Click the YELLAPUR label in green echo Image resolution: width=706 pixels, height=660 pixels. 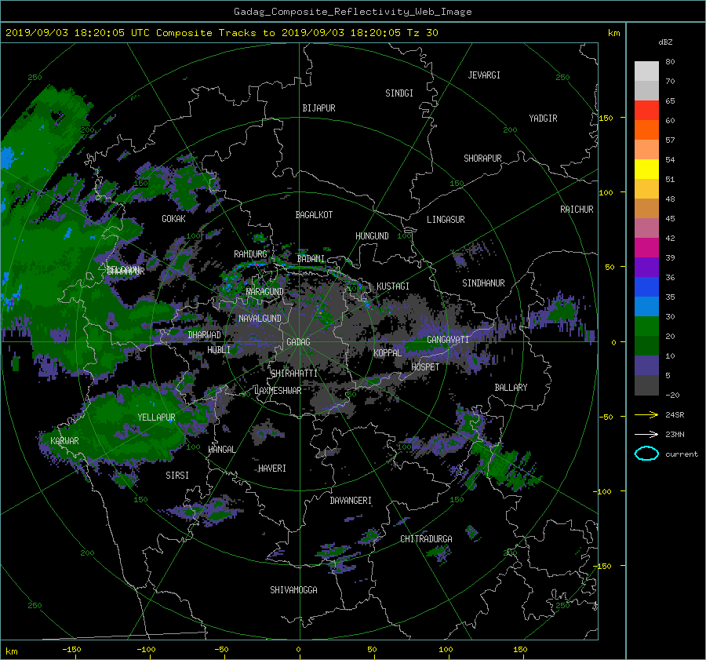pyautogui.click(x=156, y=418)
